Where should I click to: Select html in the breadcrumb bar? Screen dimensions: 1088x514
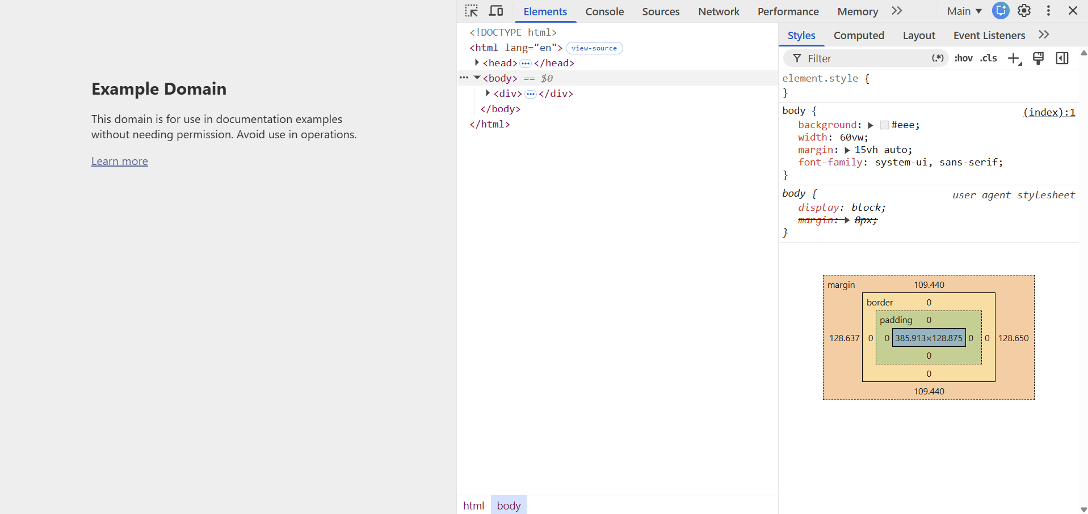(473, 505)
